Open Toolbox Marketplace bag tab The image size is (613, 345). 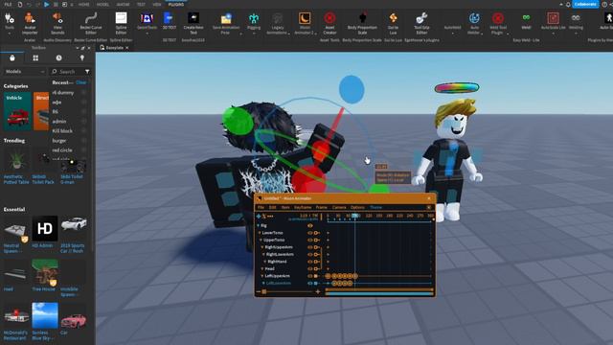tap(12, 57)
